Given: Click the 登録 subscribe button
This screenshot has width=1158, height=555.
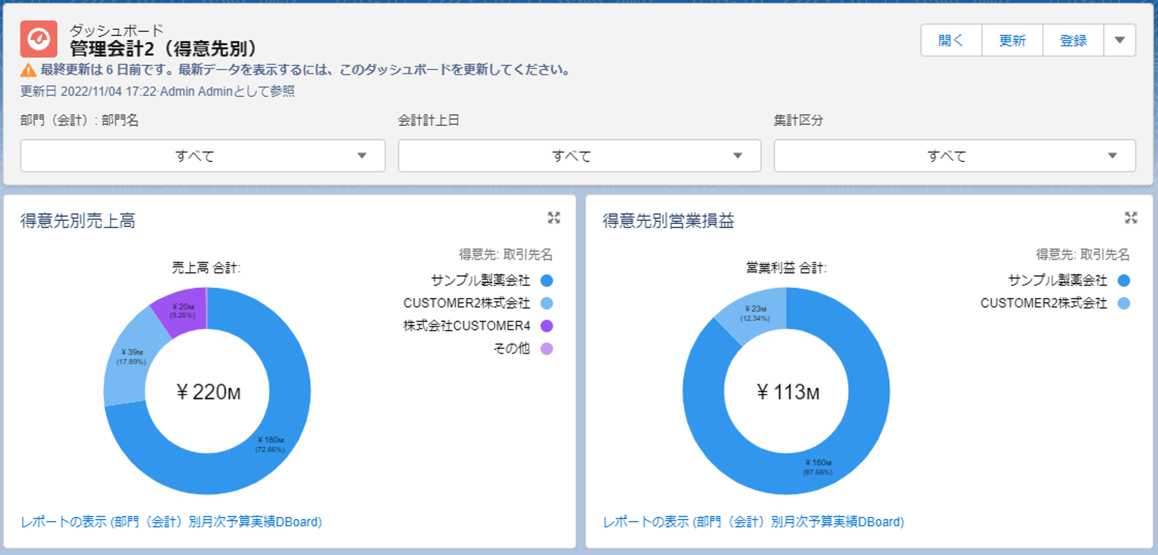Looking at the screenshot, I should pos(1073,40).
